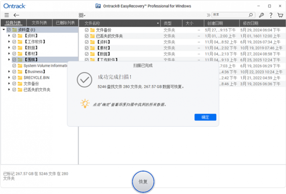The image size is (286, 194).
Task: Uncheck 已丢失的文件夹 row in file list
Action: [x=87, y=36]
